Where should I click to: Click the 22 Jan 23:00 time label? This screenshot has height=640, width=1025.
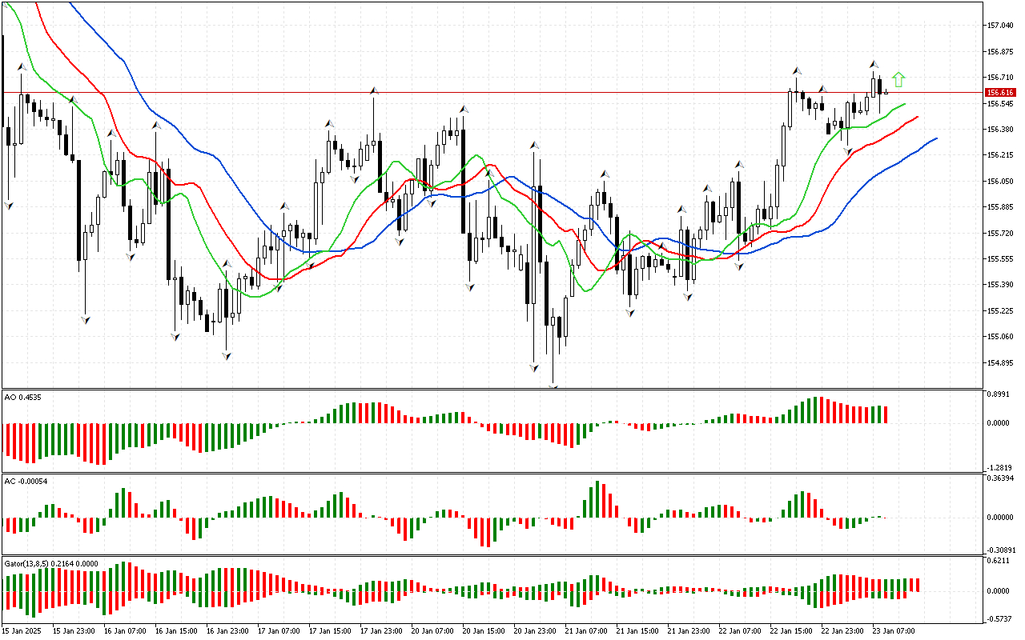[x=844, y=630]
